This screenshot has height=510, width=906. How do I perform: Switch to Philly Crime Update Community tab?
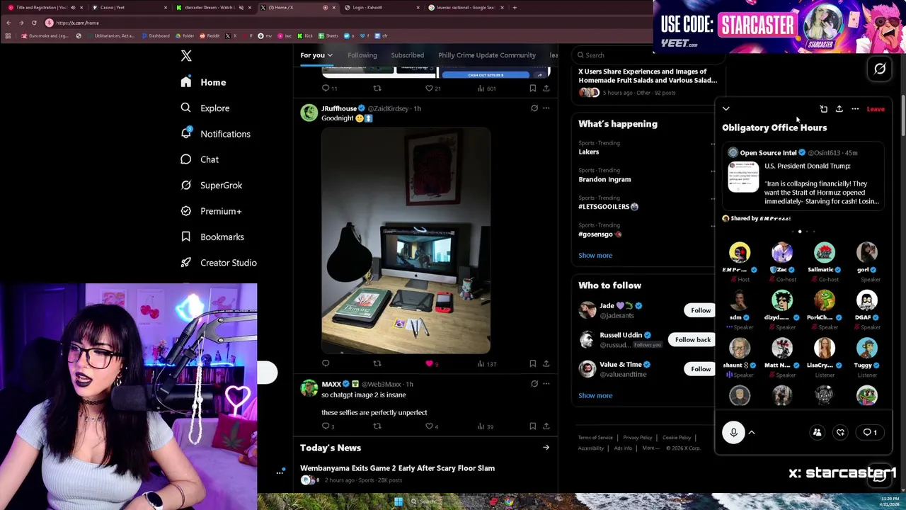click(487, 55)
